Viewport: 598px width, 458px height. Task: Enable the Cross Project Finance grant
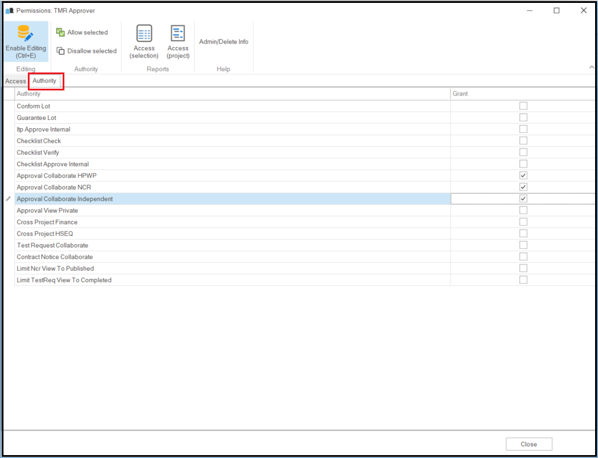tap(523, 222)
